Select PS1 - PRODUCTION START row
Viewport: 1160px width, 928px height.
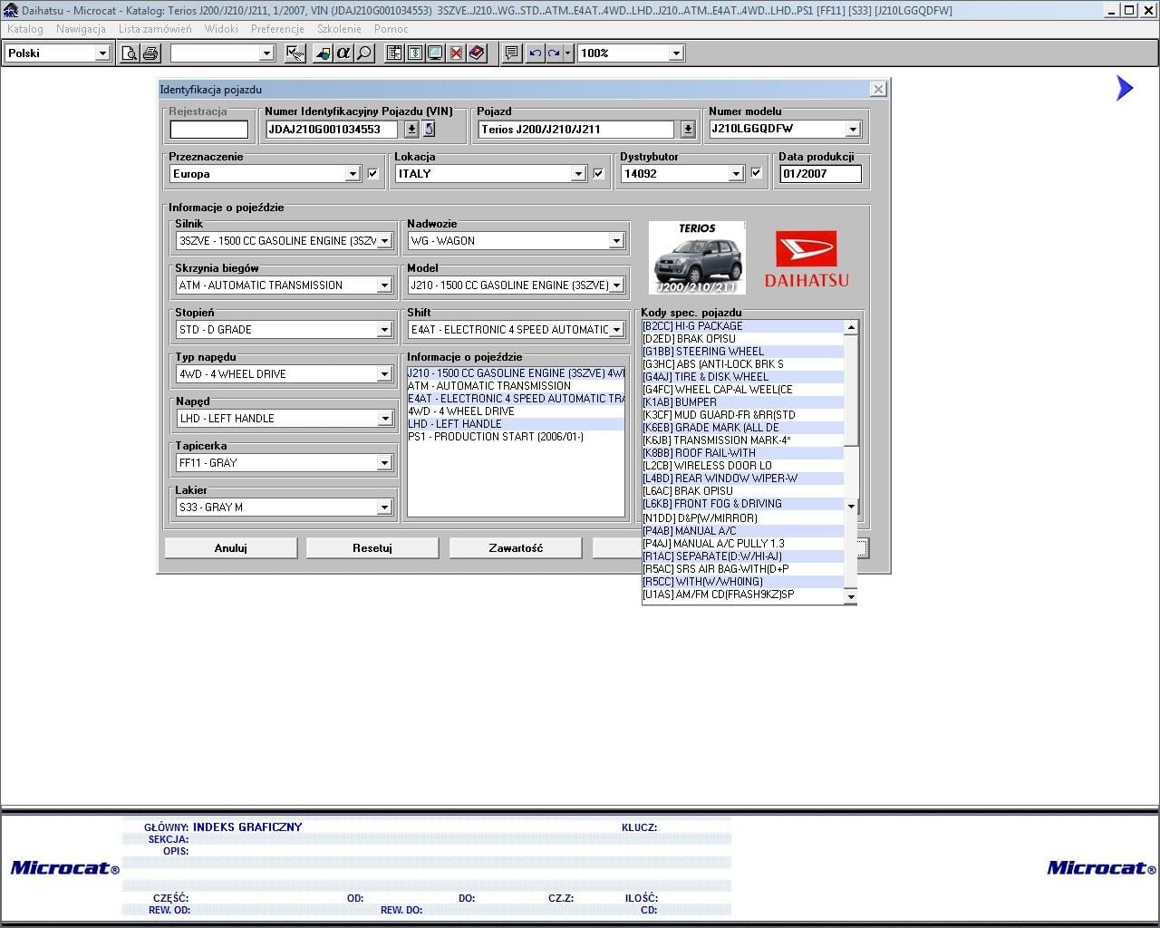pos(516,437)
